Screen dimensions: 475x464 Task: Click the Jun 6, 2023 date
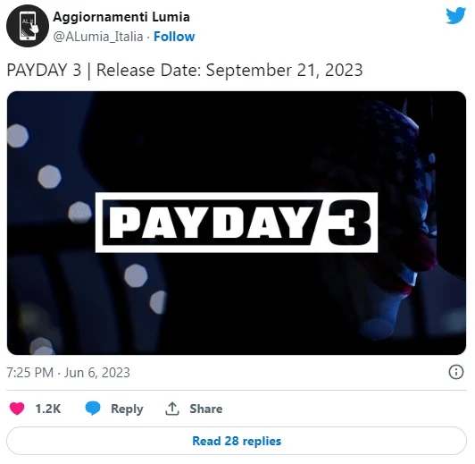pyautogui.click(x=97, y=373)
